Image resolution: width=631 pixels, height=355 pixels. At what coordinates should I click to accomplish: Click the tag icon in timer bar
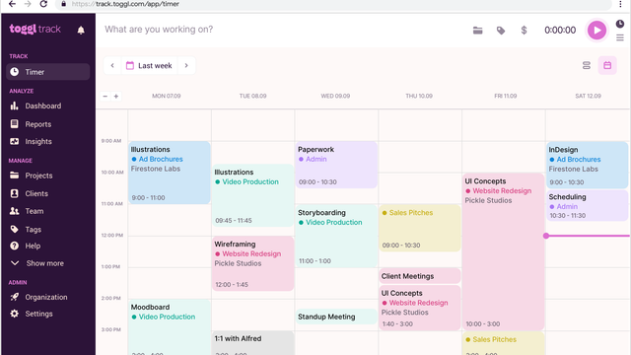[501, 31]
